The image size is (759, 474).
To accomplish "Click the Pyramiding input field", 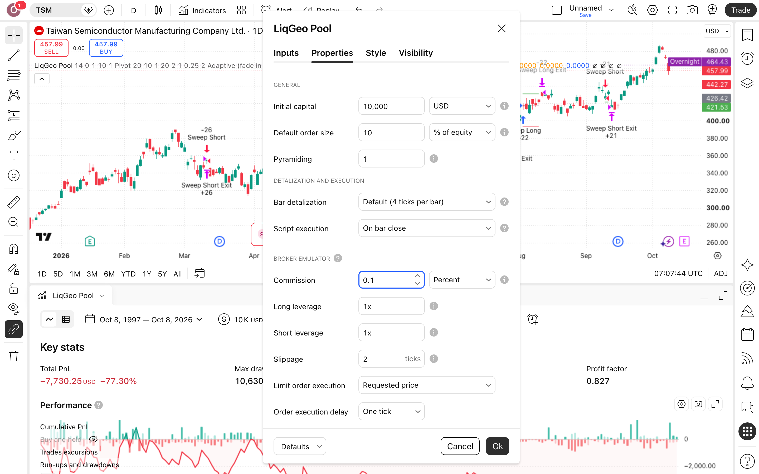I will (391, 159).
